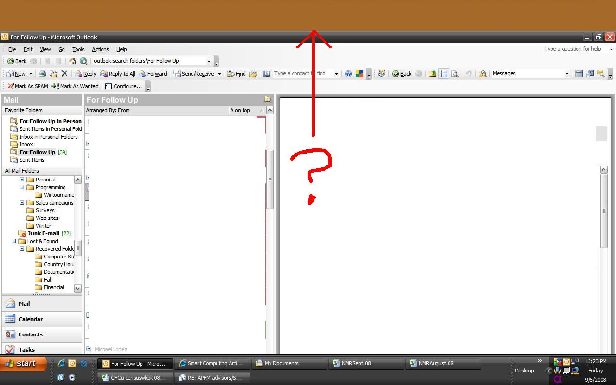The height and width of the screenshot is (385, 616).
Task: Click the Home icon in the web toolbar
Action: tap(72, 61)
